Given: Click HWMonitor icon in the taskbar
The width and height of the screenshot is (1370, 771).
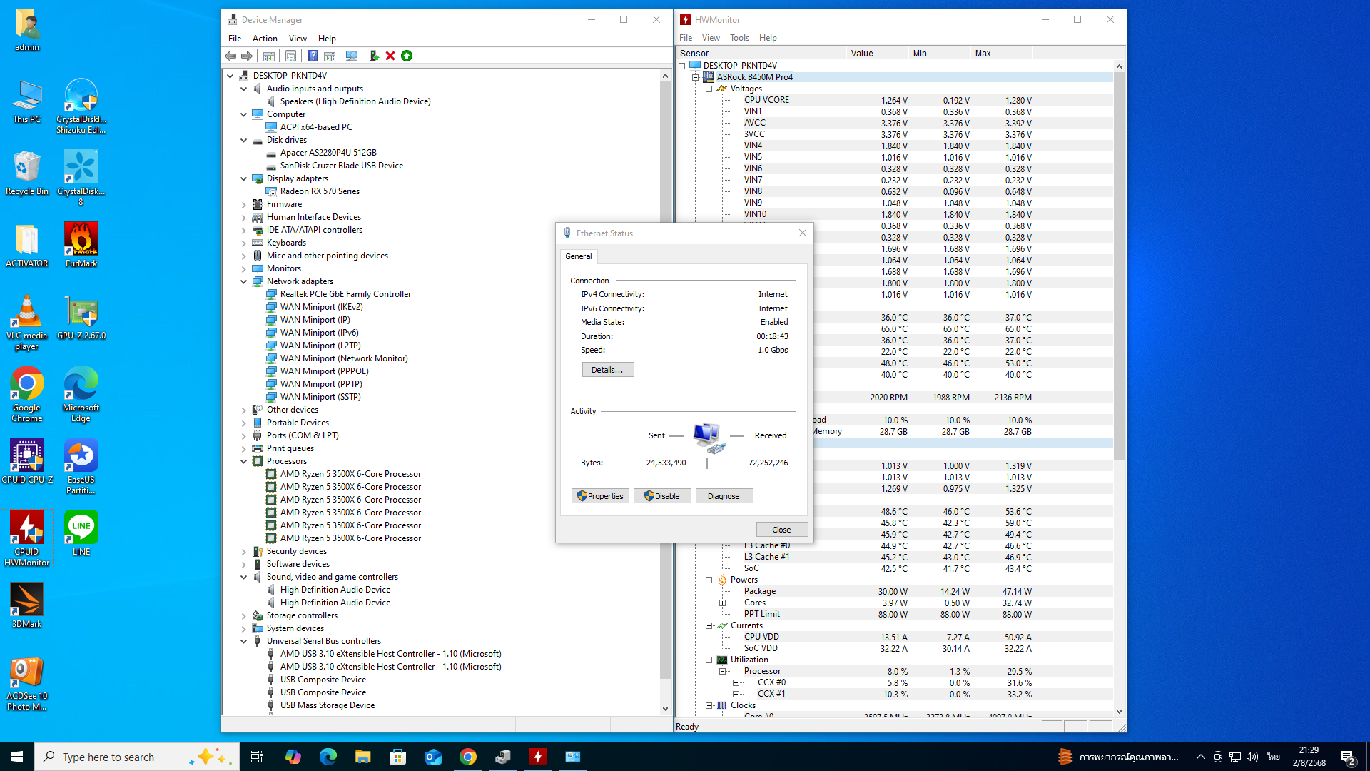Looking at the screenshot, I should [x=538, y=757].
